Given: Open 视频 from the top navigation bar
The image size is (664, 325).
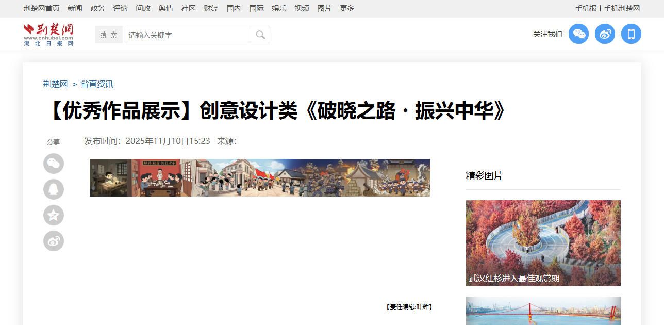Looking at the screenshot, I should [302, 8].
